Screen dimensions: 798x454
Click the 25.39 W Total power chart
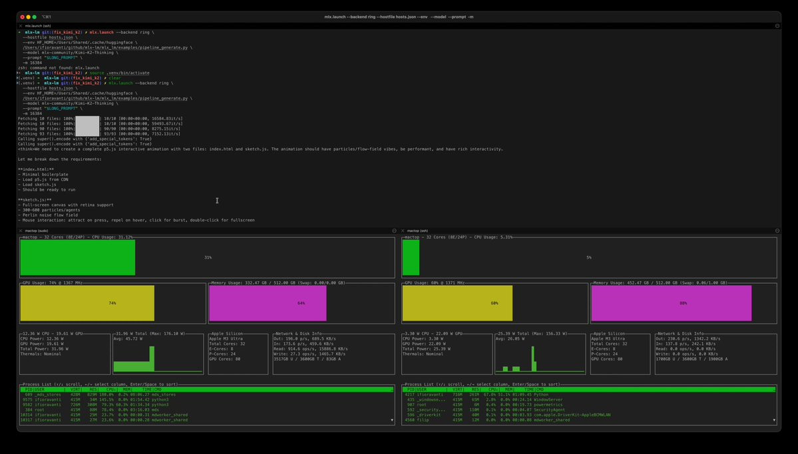click(x=540, y=356)
